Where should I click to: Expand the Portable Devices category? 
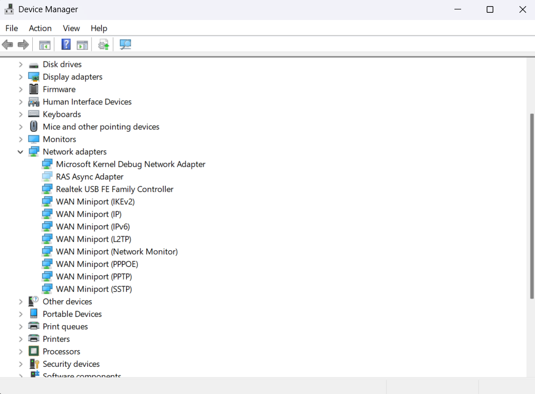[21, 314]
